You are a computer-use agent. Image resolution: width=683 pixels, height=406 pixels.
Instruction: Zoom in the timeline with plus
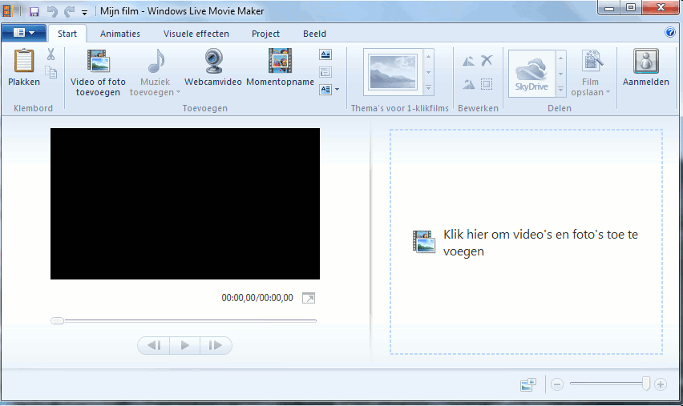click(x=661, y=384)
